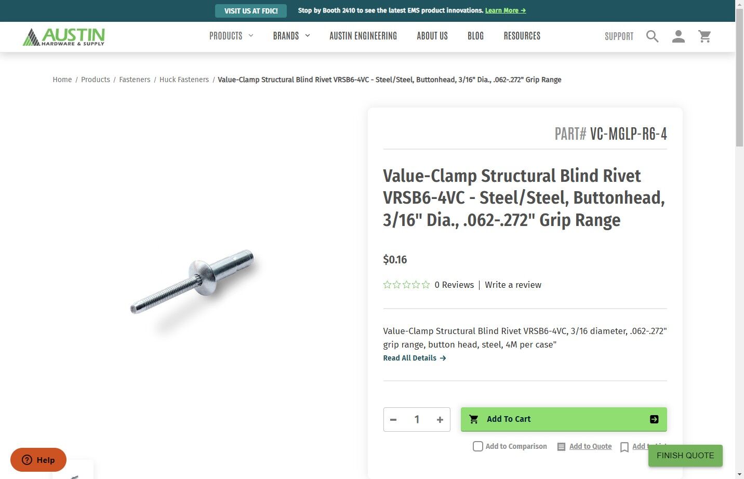
Task: Enable the Add to Comparison checkbox
Action: tap(478, 446)
